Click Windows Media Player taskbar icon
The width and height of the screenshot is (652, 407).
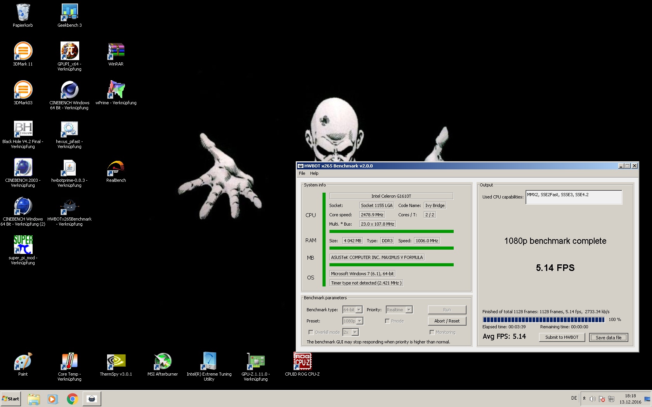(53, 399)
